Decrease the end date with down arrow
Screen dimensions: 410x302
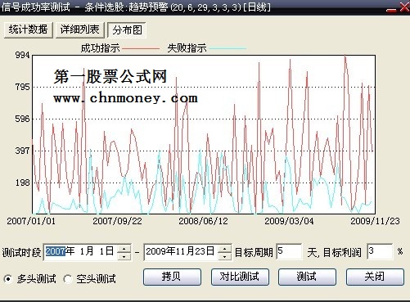(x=225, y=256)
